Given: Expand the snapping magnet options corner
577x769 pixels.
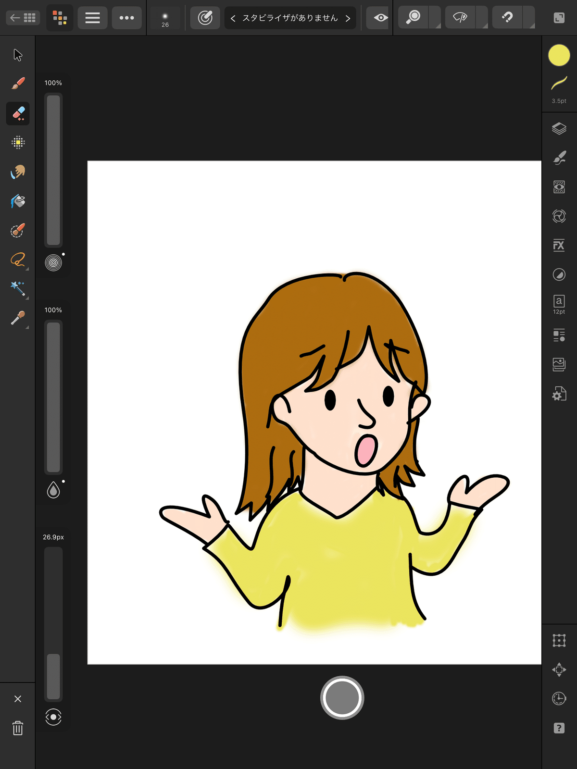Looking at the screenshot, I should 529,18.
